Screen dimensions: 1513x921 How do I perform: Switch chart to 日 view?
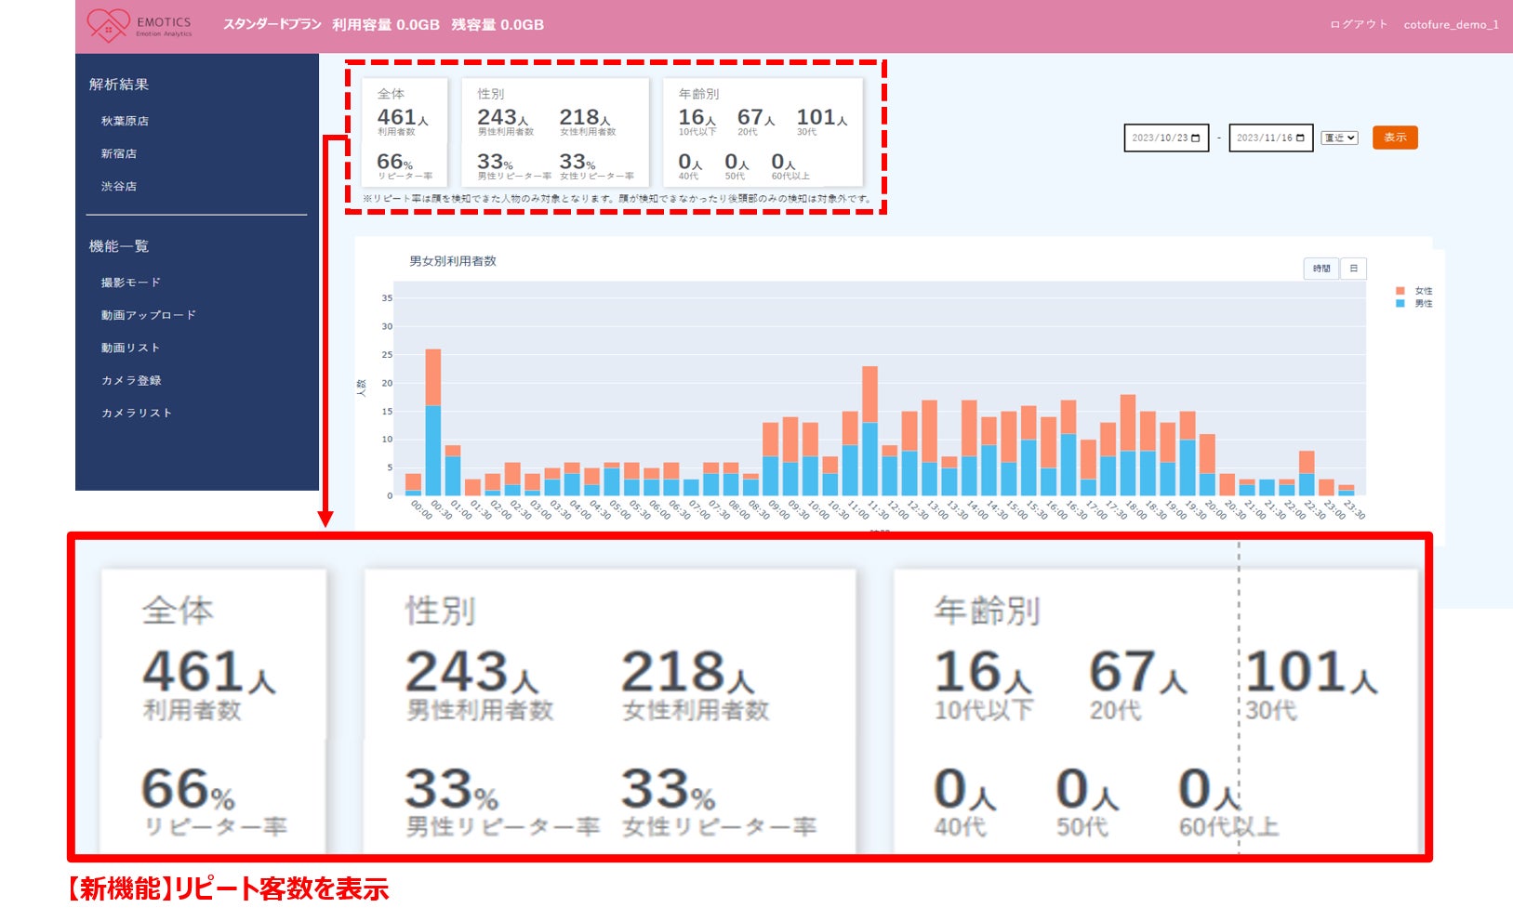point(1353,269)
